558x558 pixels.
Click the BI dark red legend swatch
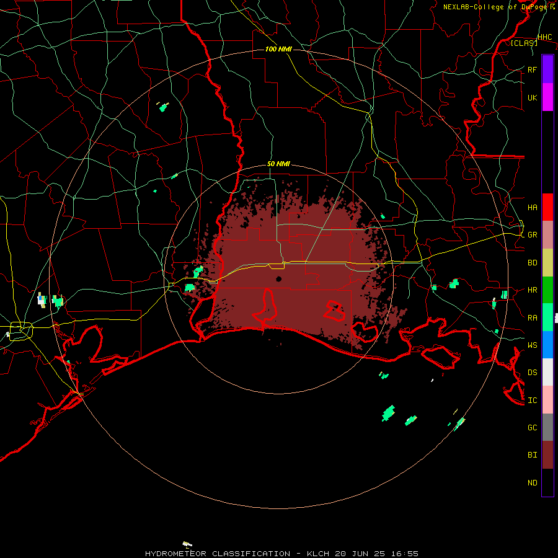[x=547, y=455]
